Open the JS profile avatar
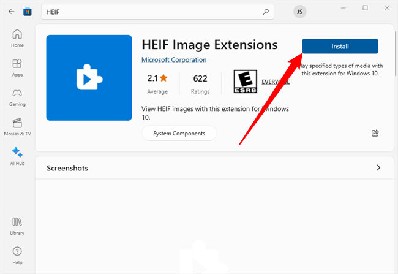 click(x=300, y=12)
